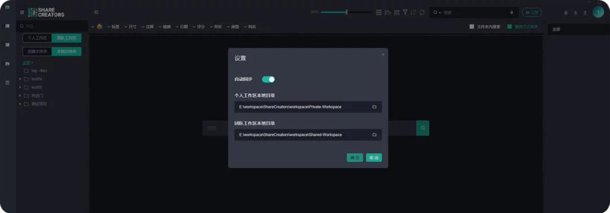The height and width of the screenshot is (213, 610).
Task: Click the download arrow icon near avatar
Action: pos(585,13)
